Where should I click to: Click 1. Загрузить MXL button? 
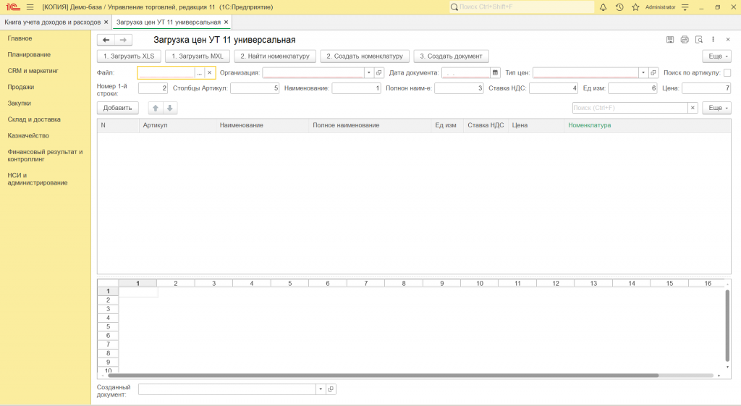(198, 56)
